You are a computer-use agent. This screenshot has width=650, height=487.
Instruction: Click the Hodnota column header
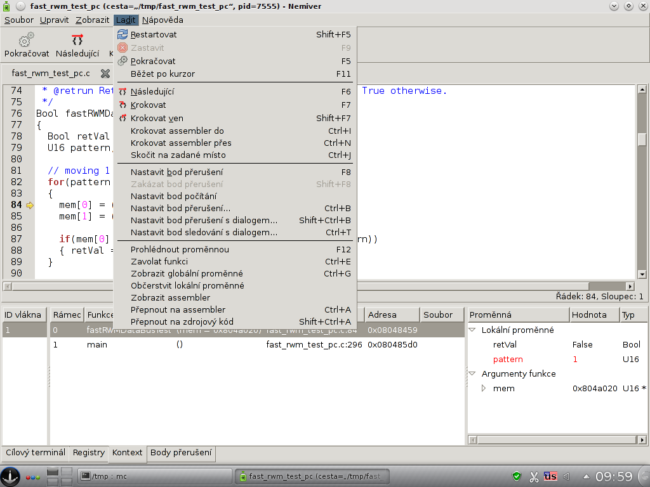point(595,315)
